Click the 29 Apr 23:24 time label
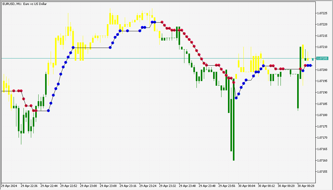This screenshot has width=333, height=190. [148, 186]
